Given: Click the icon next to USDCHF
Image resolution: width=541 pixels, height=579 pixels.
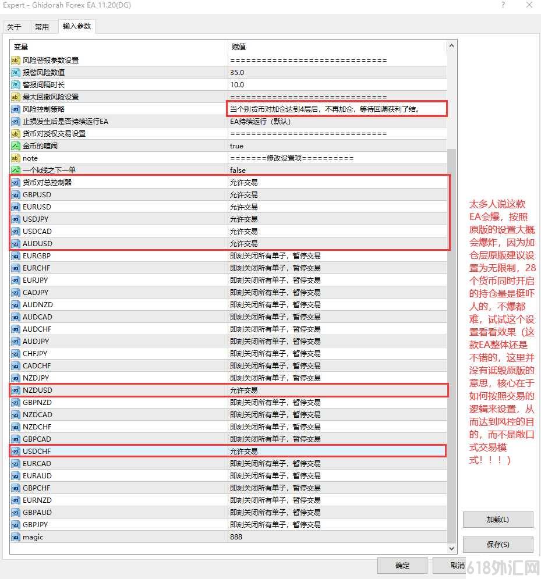Looking at the screenshot, I should (x=15, y=451).
